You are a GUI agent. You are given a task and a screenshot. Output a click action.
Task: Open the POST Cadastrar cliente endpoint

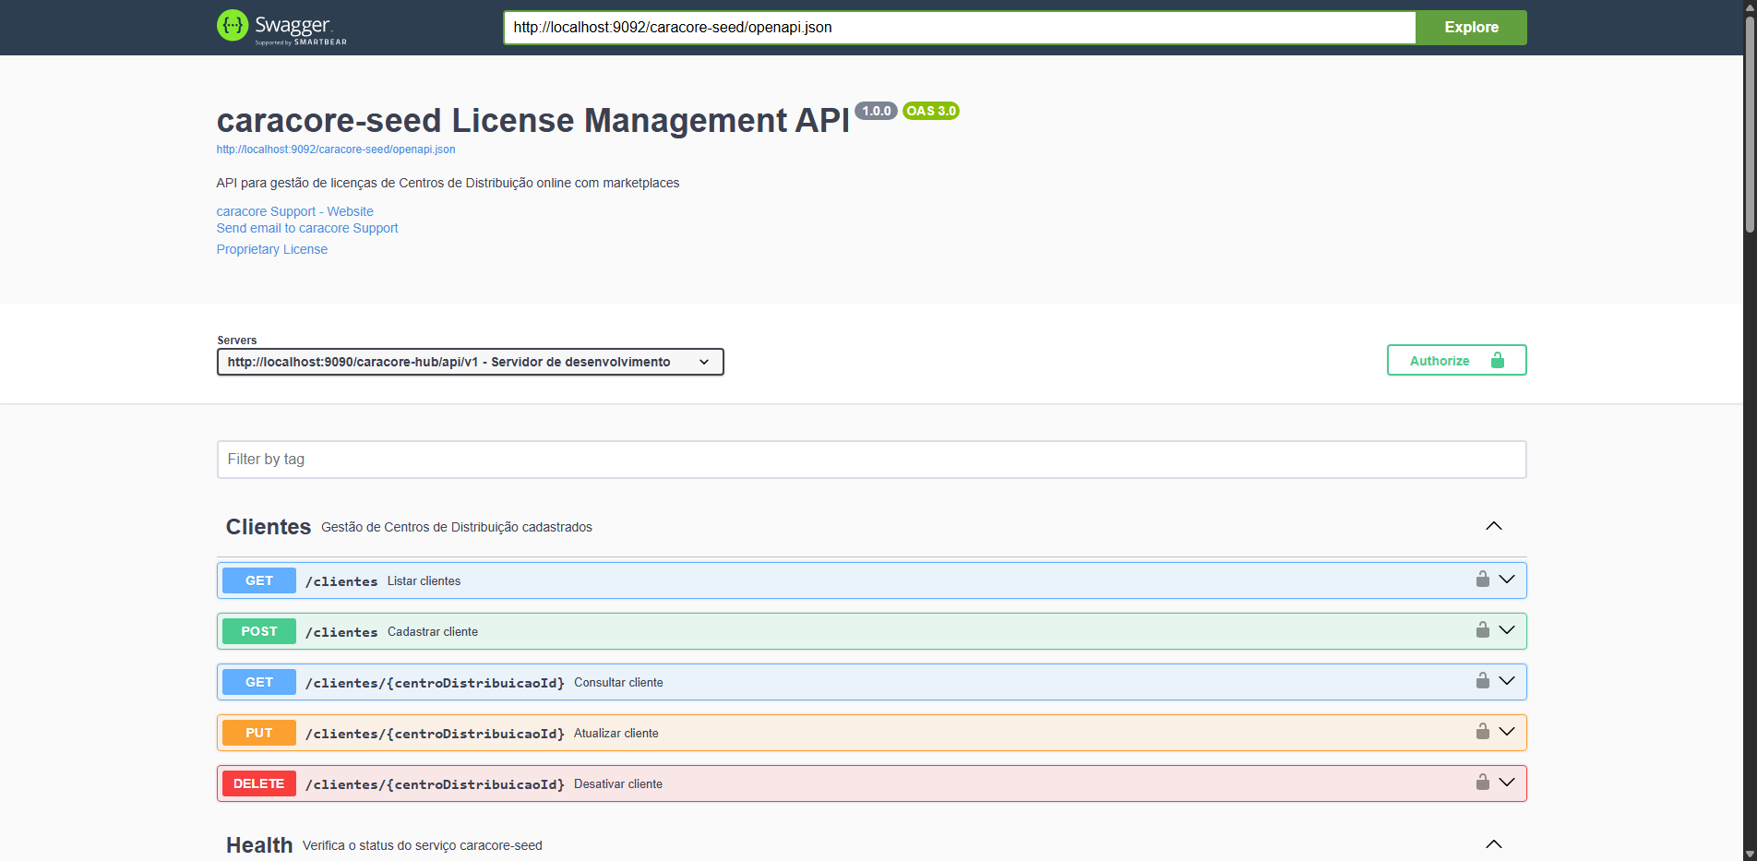[432, 632]
